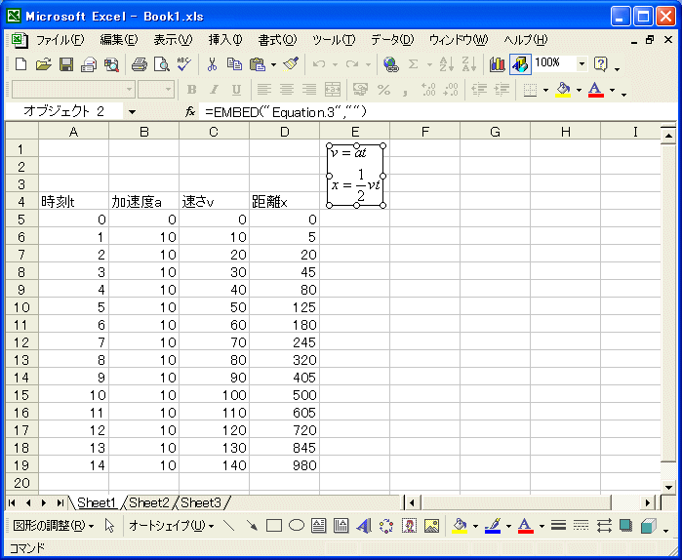
Task: Open the Paste options dropdown arrow
Action: click(273, 64)
